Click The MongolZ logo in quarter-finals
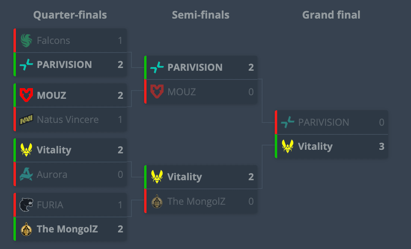Image resolution: width=411 pixels, height=249 pixels. click(x=26, y=229)
